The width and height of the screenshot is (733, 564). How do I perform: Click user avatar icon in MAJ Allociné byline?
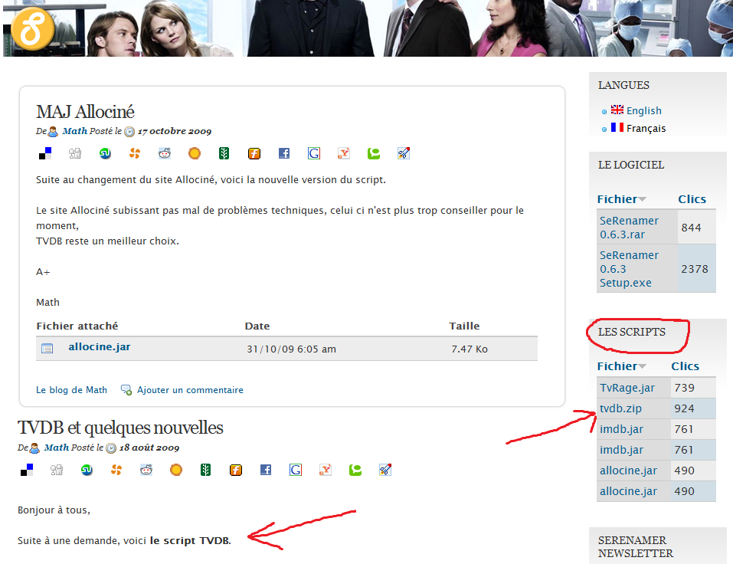(54, 132)
